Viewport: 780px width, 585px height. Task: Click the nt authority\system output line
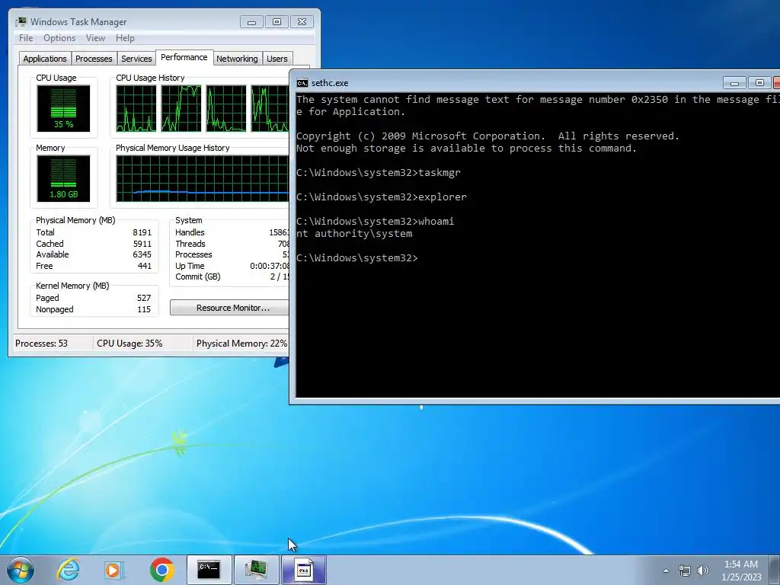click(354, 233)
